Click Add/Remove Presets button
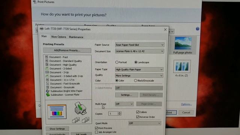240x135 pixels. point(67,50)
